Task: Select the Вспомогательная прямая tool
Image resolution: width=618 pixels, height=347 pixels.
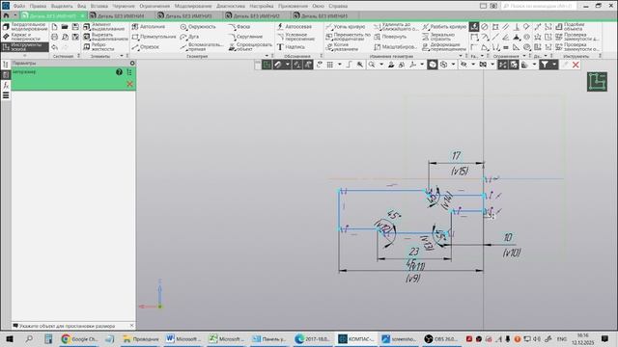Action: tap(201, 47)
